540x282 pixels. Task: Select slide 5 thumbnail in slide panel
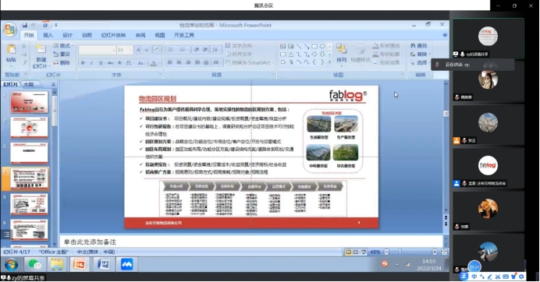[29, 204]
